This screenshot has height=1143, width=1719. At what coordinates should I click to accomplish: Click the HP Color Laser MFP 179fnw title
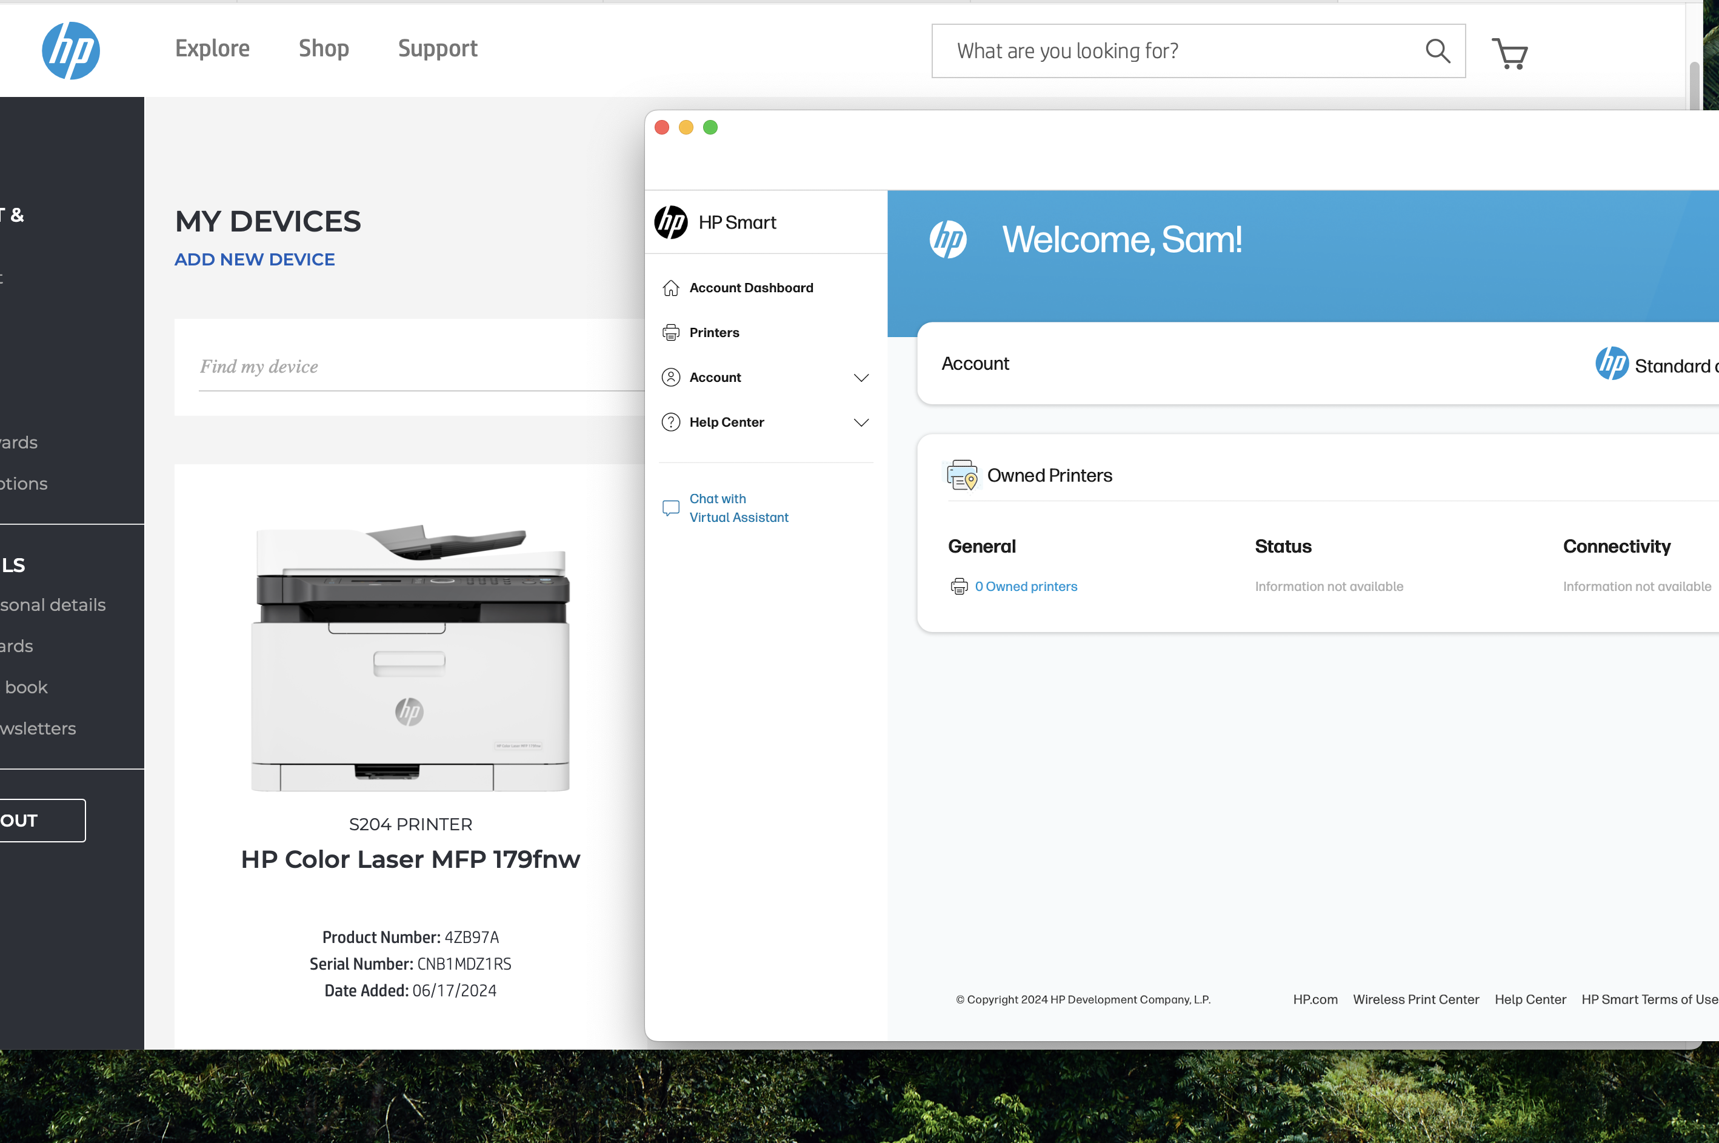410,859
